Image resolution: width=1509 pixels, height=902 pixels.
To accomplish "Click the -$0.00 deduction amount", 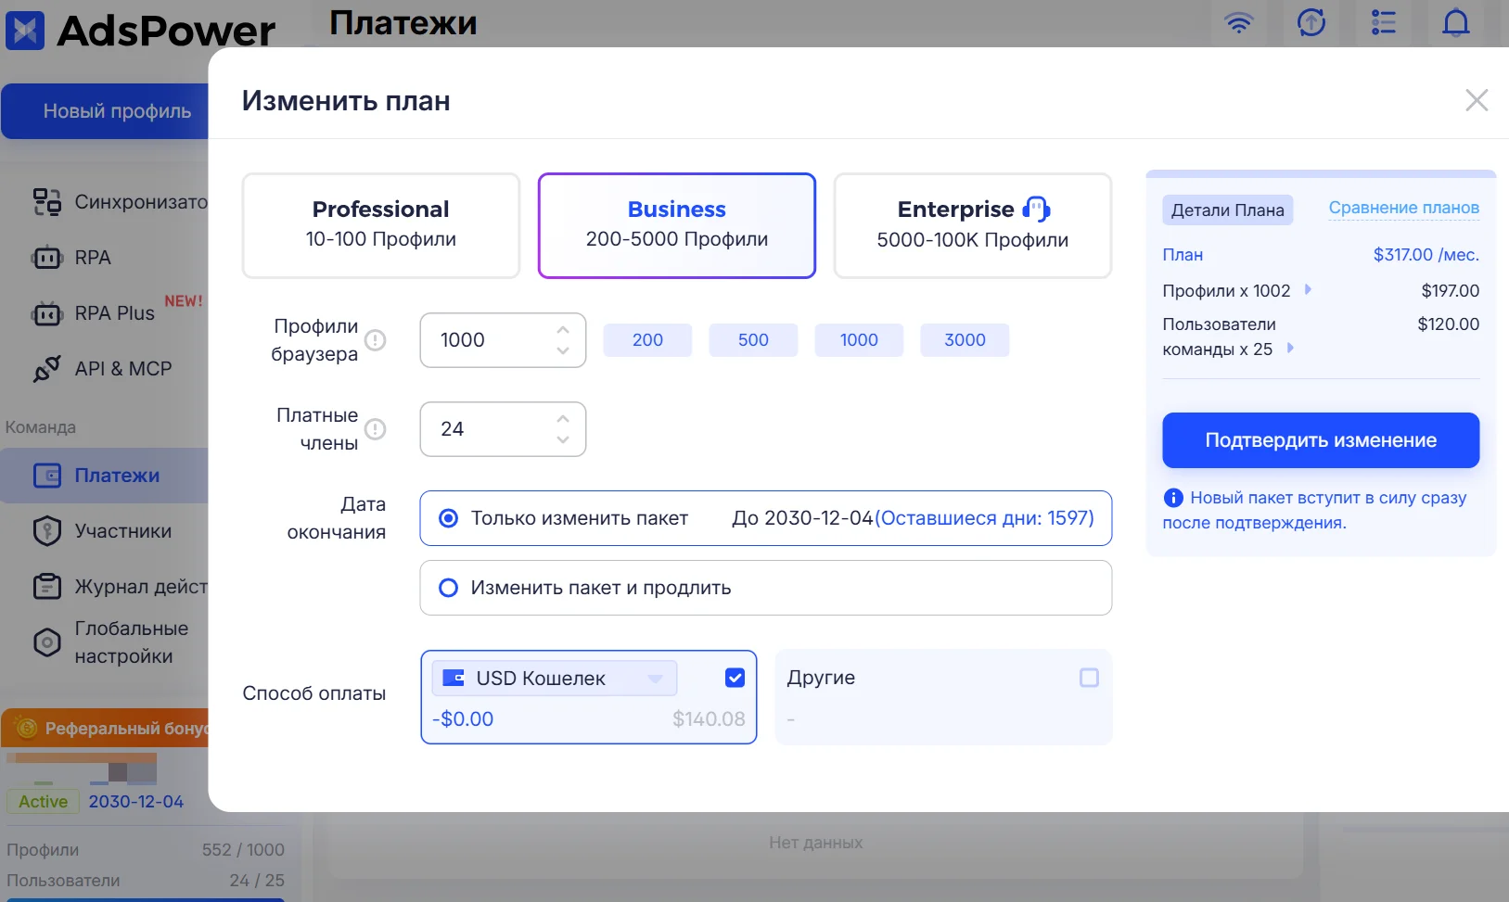I will (x=463, y=719).
